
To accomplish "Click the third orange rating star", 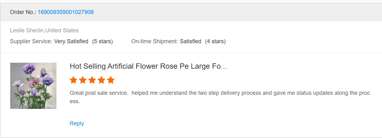I will point(92,80).
